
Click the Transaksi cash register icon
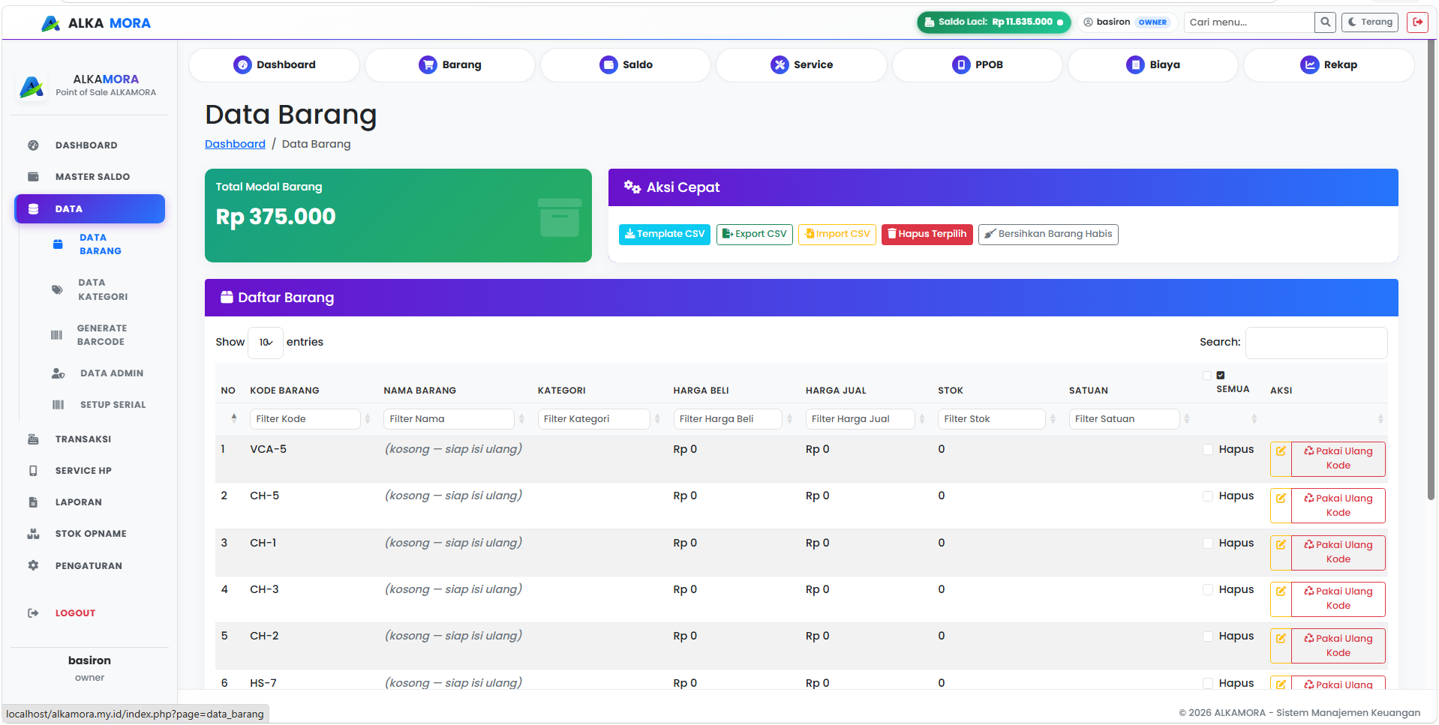click(x=33, y=439)
